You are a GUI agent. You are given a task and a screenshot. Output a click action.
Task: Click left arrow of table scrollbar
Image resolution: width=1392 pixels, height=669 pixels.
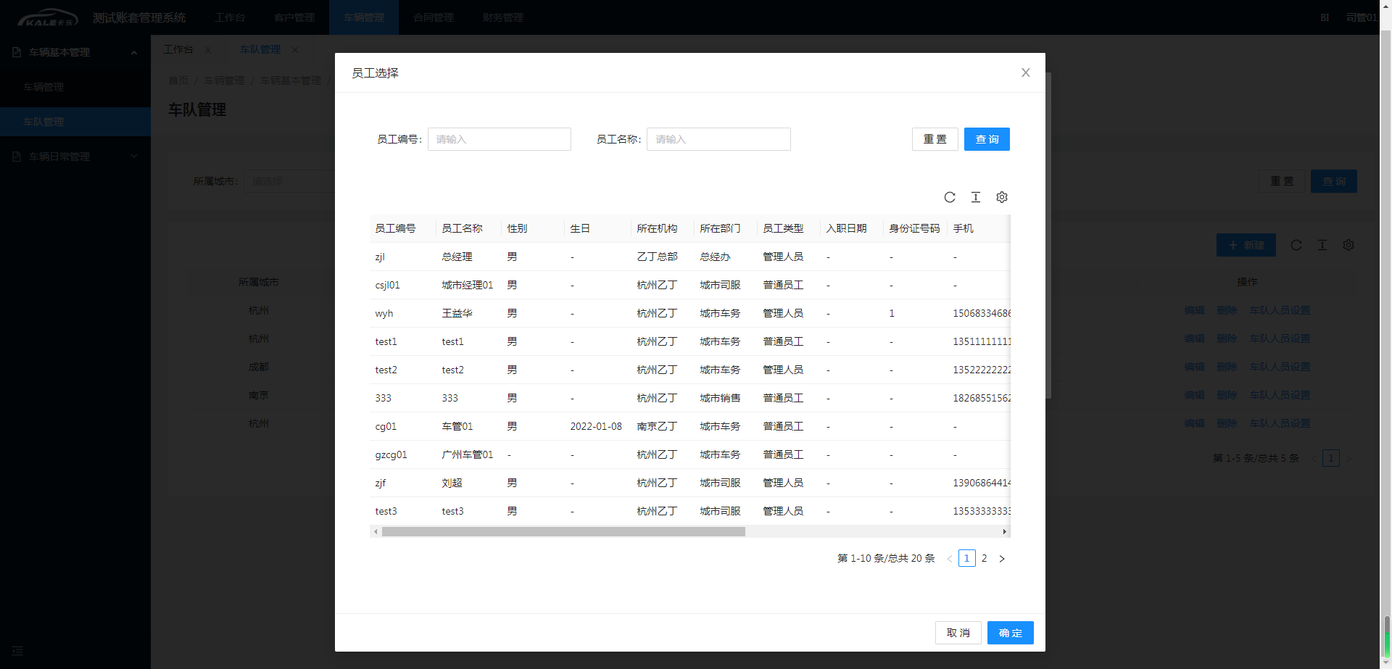[x=376, y=531]
